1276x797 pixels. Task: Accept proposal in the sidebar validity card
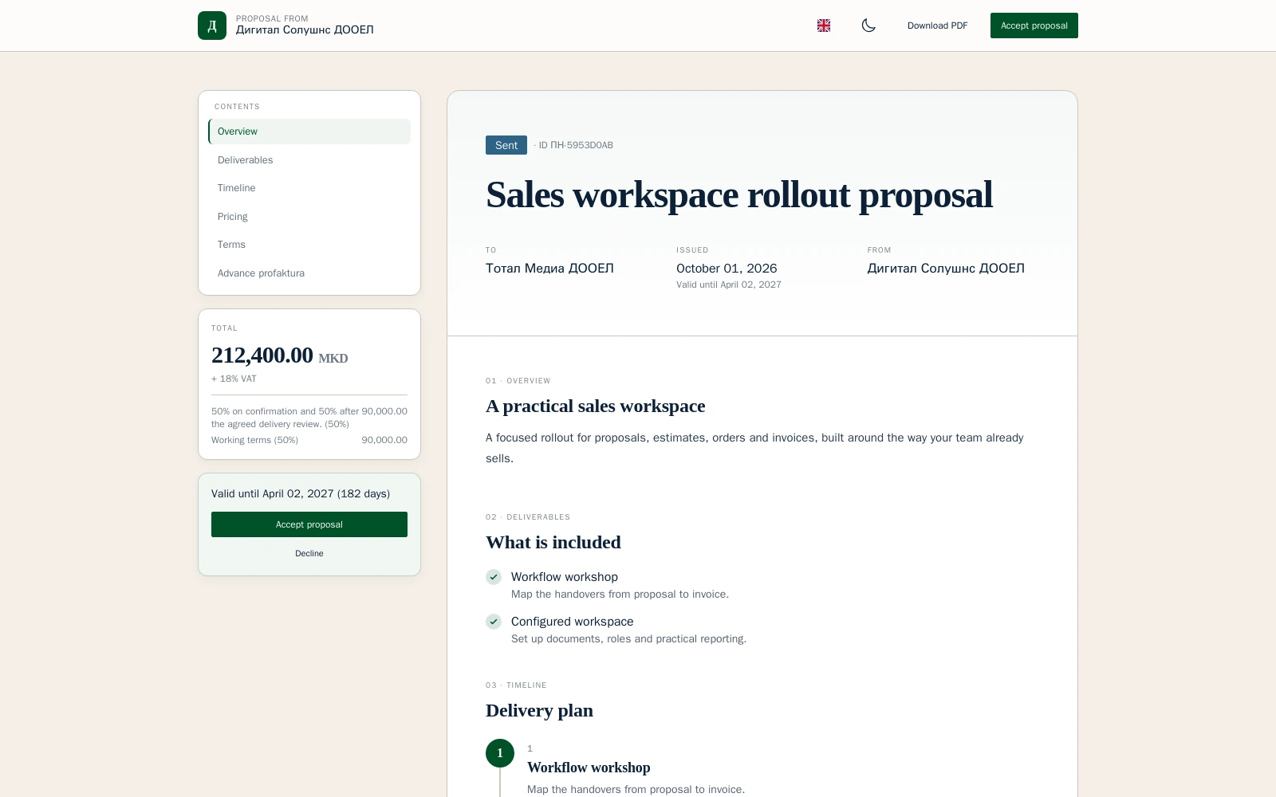click(x=309, y=524)
